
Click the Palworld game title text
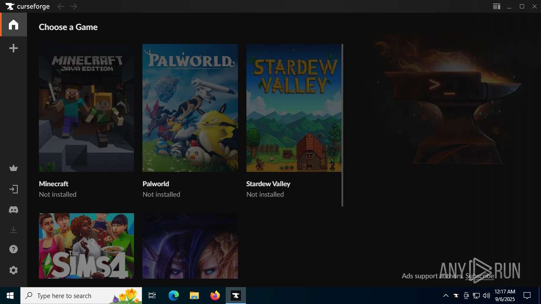pos(156,184)
